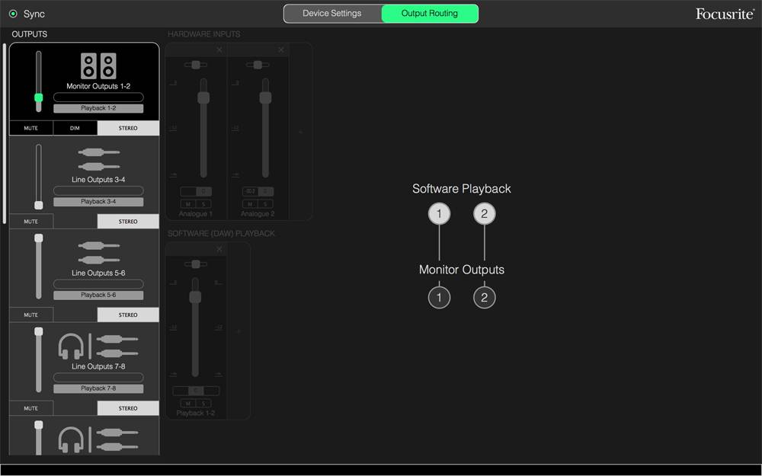Toggle STEREO for Line Outputs 3-4

point(128,222)
